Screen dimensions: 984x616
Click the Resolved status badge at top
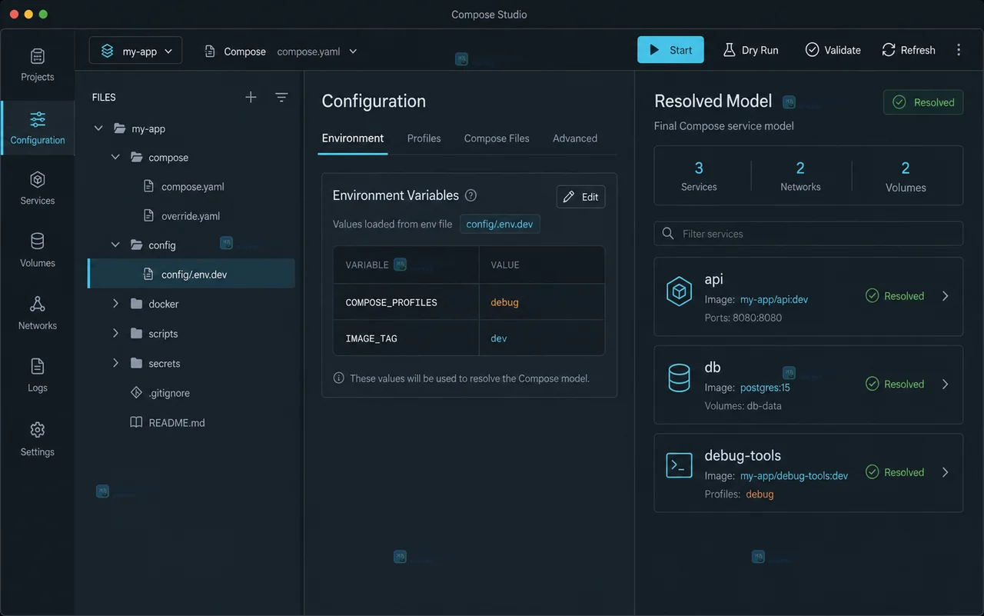[x=923, y=102]
